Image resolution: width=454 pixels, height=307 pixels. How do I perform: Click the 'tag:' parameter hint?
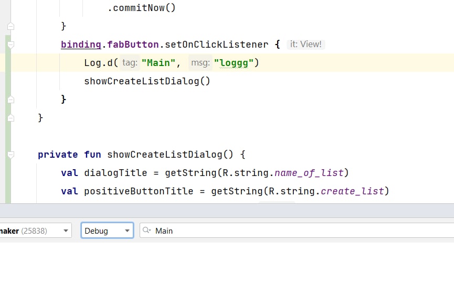(130, 63)
